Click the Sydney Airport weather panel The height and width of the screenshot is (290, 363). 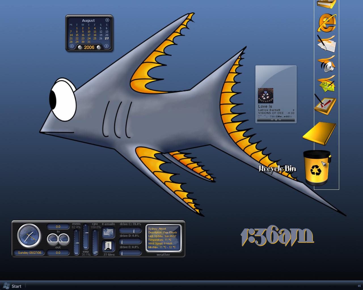(x=163, y=238)
